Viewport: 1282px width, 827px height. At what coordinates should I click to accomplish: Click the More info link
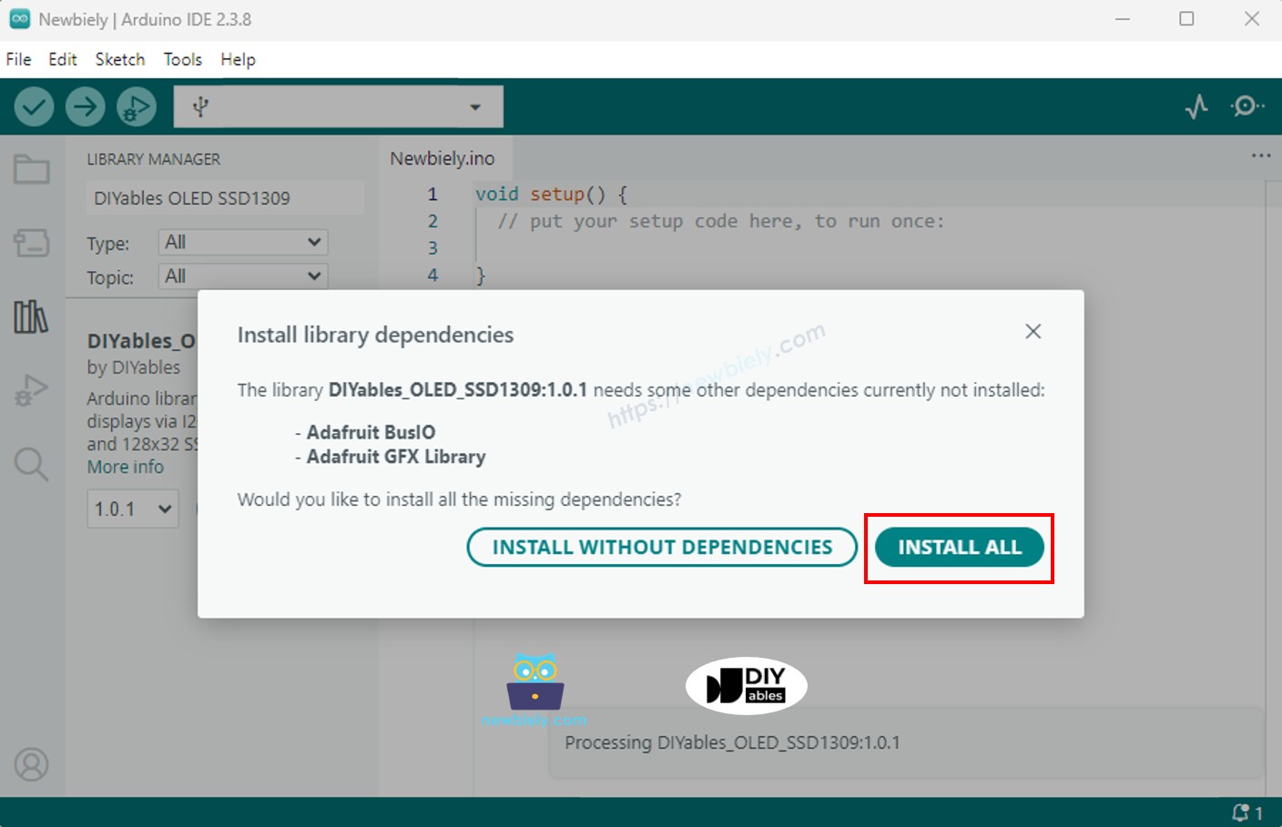coord(125,467)
